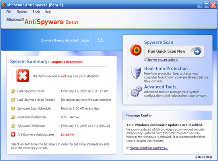Open the File menu
Screen dimensions: 218x161
pos(9,12)
